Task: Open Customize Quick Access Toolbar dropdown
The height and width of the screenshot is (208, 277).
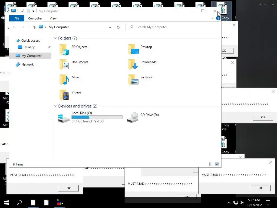Action: coord(33,11)
